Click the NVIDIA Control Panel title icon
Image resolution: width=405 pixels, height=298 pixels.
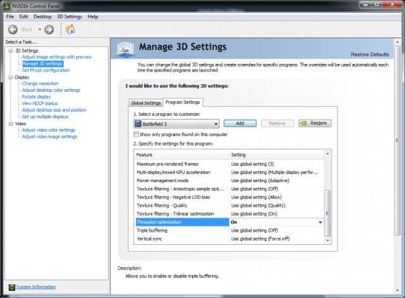point(6,6)
